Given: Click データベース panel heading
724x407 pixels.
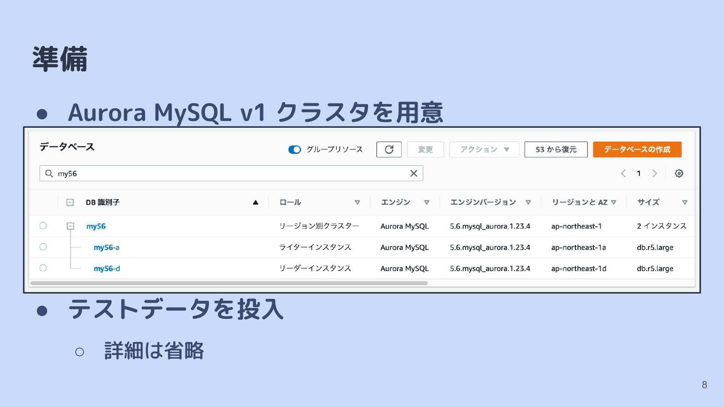Looking at the screenshot, I should (x=67, y=147).
